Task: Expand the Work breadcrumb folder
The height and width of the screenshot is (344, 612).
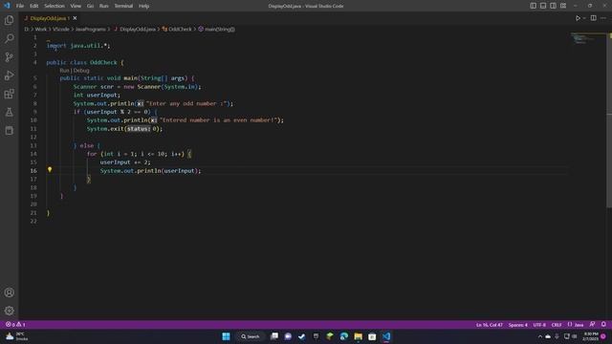Action: pos(41,29)
